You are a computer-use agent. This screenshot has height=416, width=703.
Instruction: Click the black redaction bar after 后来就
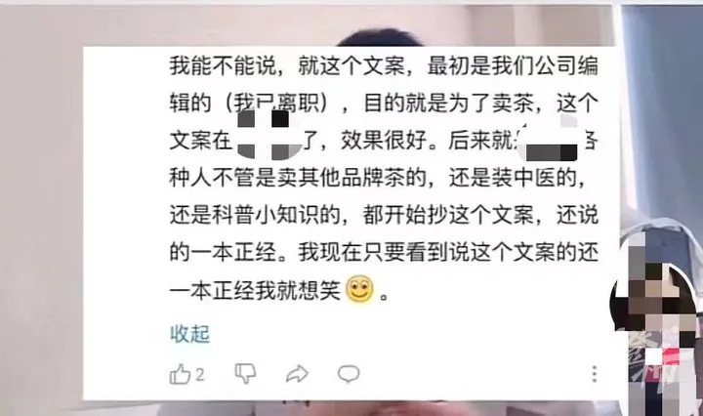click(x=551, y=152)
